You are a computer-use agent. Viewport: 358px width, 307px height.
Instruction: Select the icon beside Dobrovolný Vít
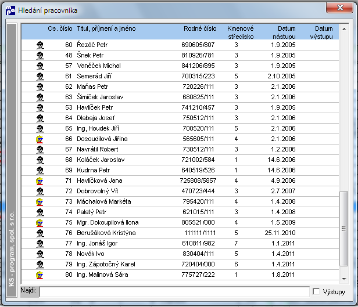(x=40, y=192)
